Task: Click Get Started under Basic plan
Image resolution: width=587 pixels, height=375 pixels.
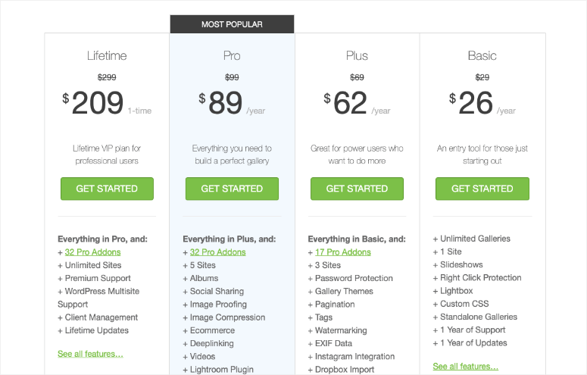Action: coord(482,189)
